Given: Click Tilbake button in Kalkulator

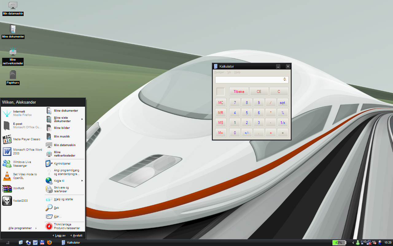Looking at the screenshot, I should click(239, 92).
